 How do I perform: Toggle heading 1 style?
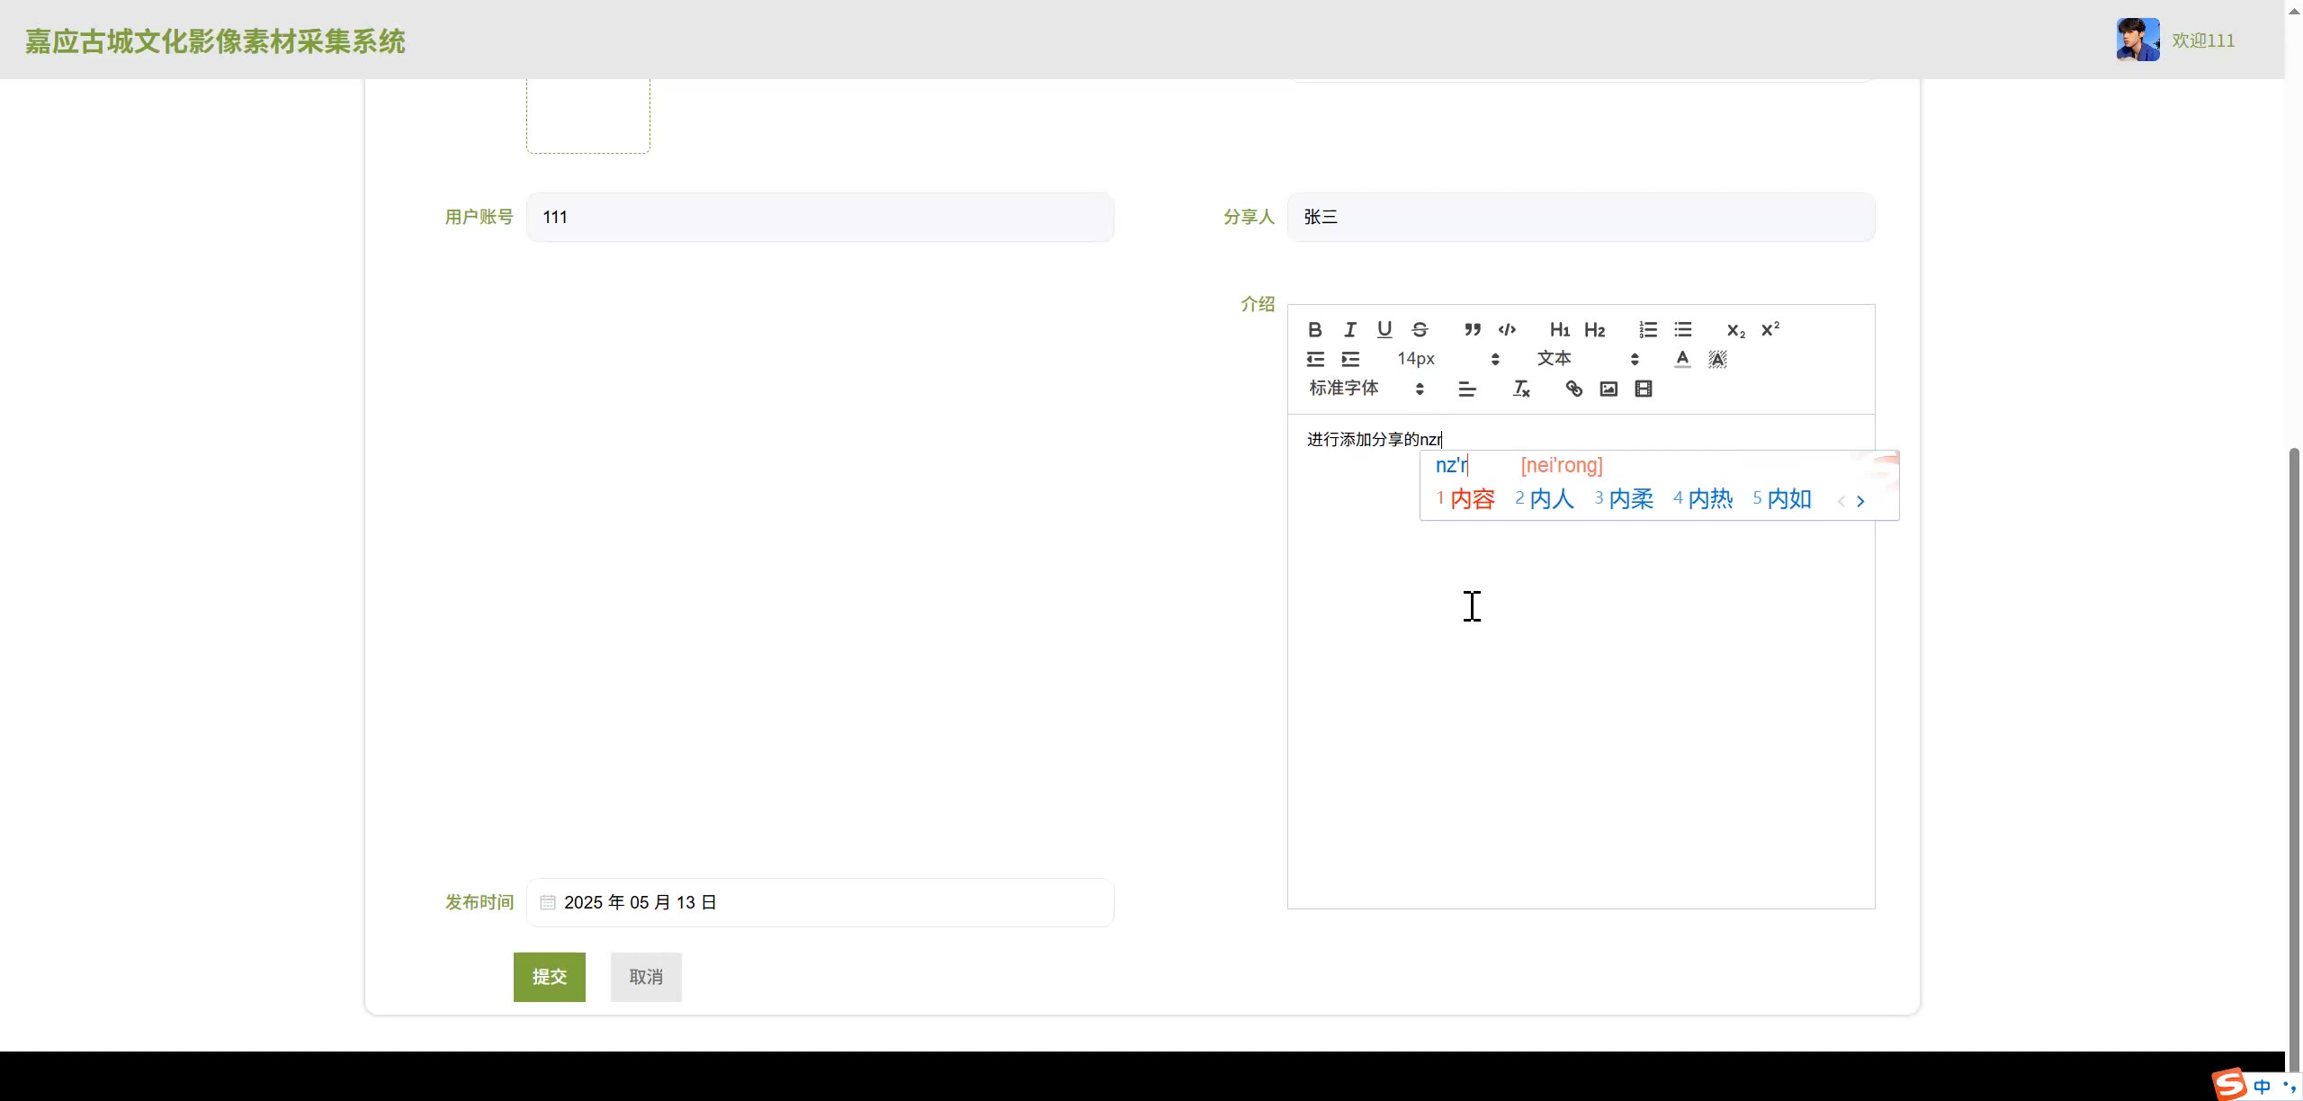[x=1559, y=329]
